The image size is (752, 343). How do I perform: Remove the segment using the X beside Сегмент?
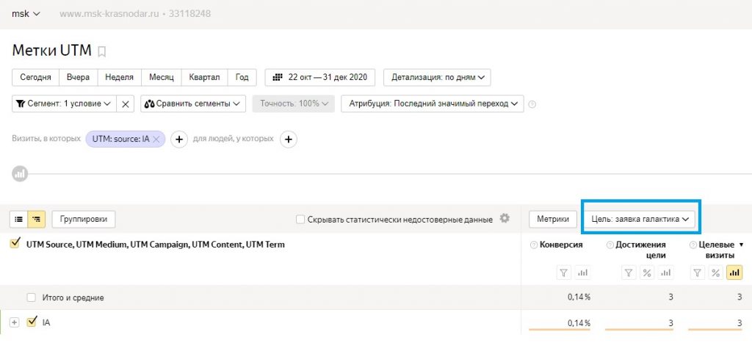coord(125,104)
